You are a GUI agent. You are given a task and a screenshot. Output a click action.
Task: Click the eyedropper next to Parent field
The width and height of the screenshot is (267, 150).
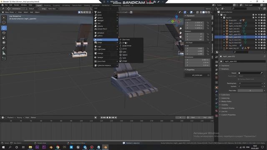coord(262,73)
